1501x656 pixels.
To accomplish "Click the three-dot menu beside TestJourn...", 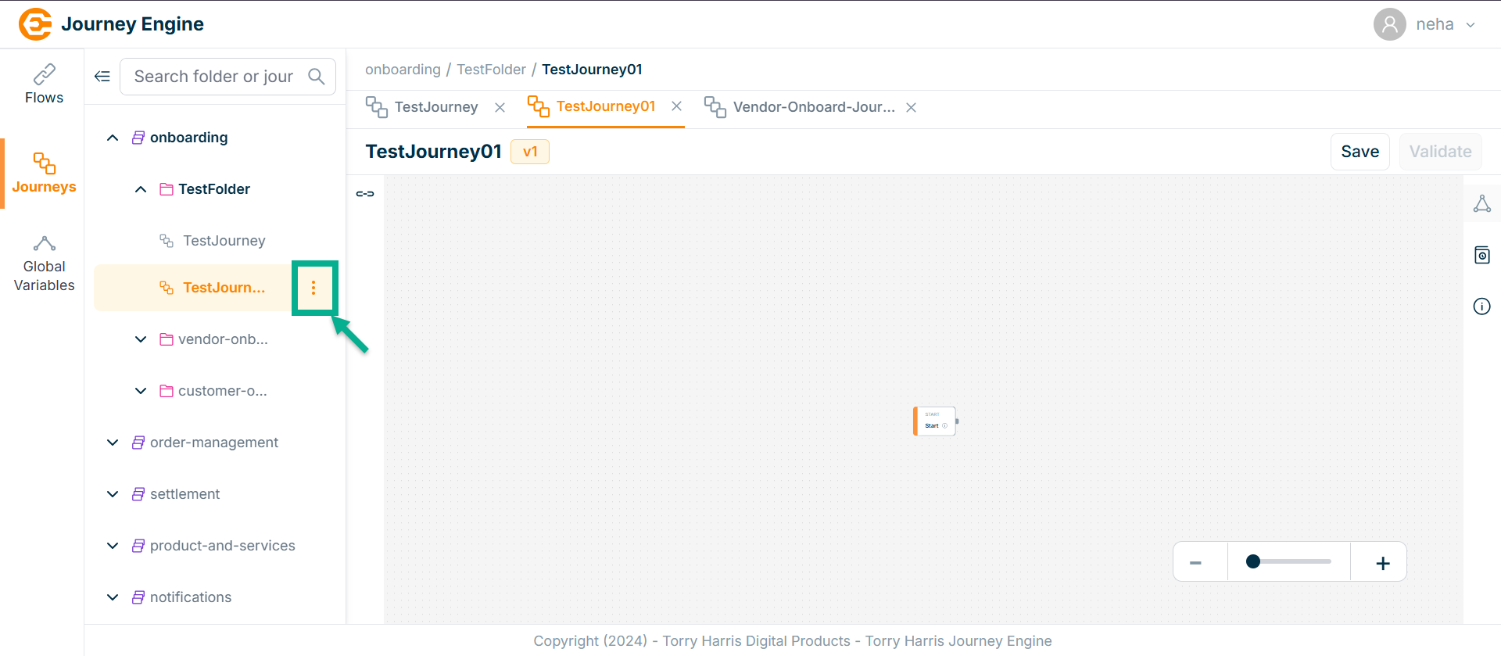I will [x=313, y=288].
